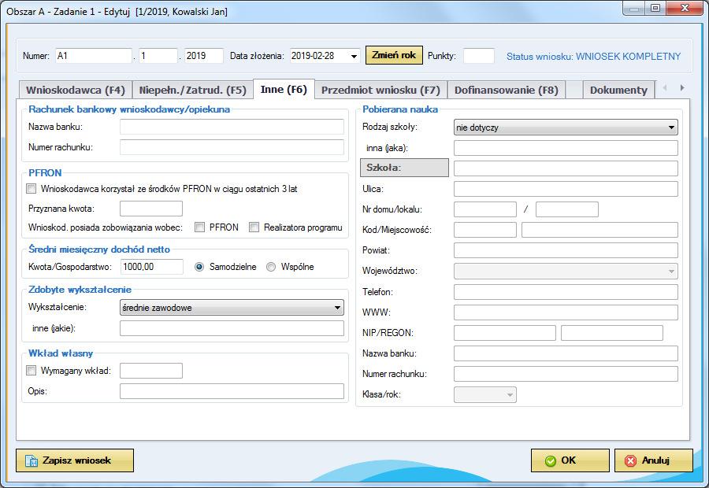Switch to the Wnioskodawca (F4) tab
Screen dimensions: 709x488
(75, 90)
